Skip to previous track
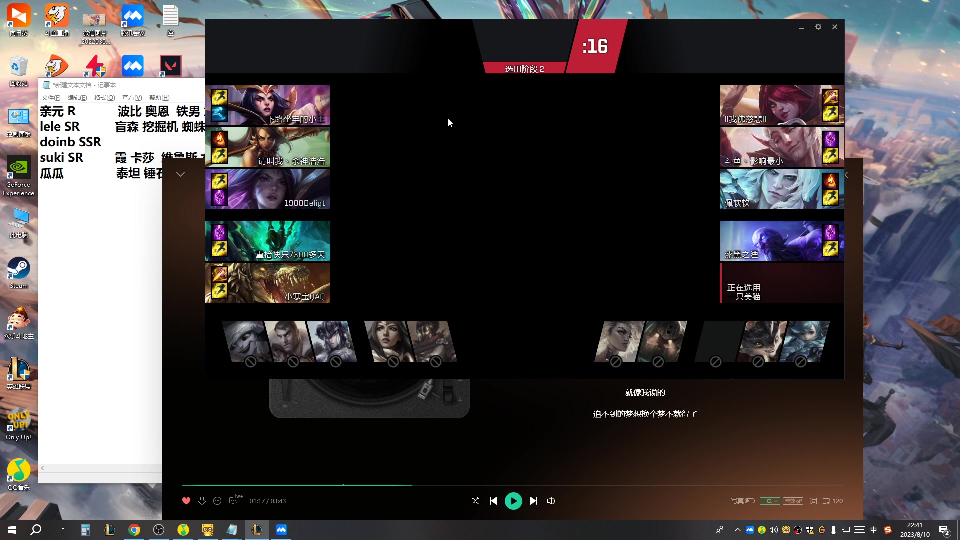The width and height of the screenshot is (960, 540). tap(493, 501)
